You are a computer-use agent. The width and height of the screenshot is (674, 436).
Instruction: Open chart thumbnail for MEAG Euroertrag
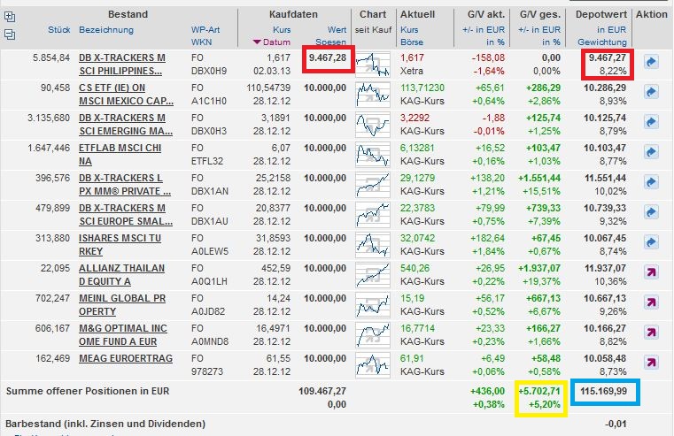[373, 364]
